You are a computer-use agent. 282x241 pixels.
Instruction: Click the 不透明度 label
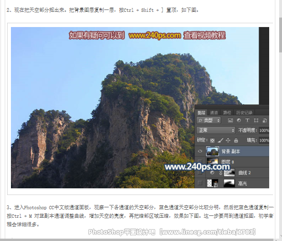click(247, 130)
